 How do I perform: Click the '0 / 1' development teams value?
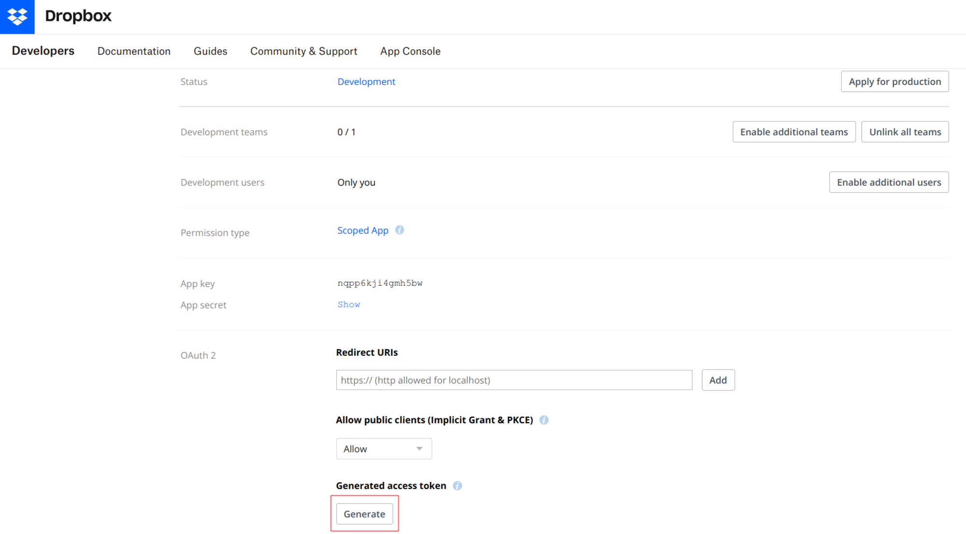pyautogui.click(x=346, y=132)
